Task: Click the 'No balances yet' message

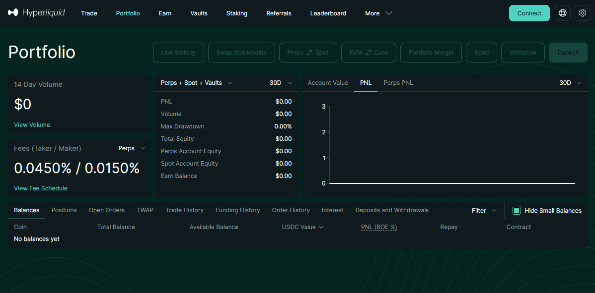Action: pos(37,239)
